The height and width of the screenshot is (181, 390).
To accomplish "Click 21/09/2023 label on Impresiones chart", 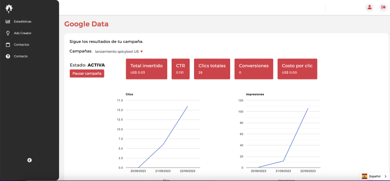I will tap(283, 171).
